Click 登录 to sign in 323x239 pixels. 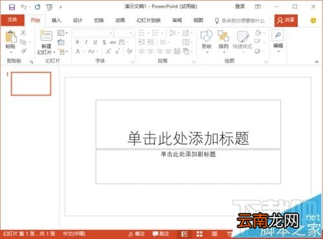click(x=240, y=6)
